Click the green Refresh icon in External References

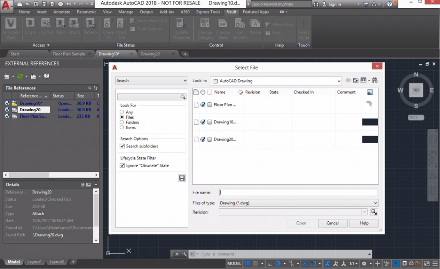[20, 76]
